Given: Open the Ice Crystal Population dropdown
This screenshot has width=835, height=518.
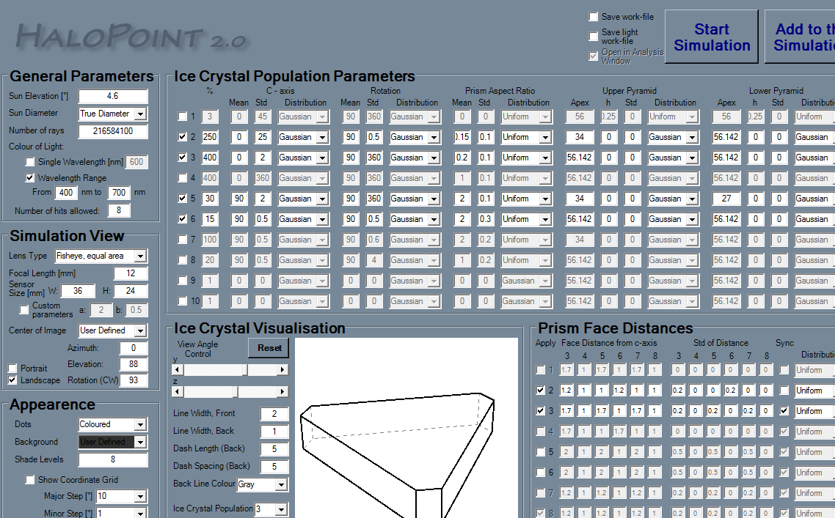Looking at the screenshot, I should [x=282, y=509].
